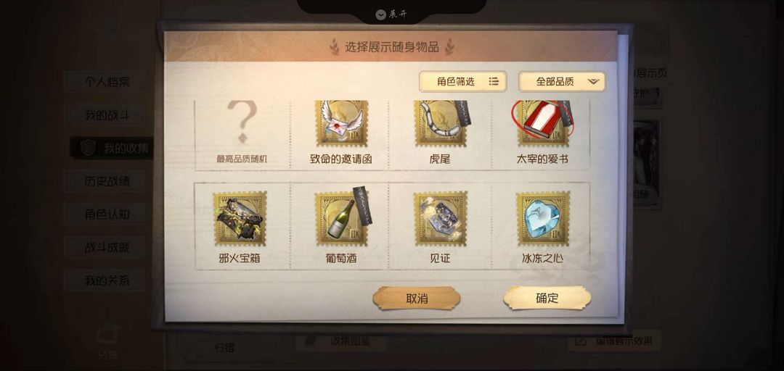Screen dimensions: 784x371
Task: Open the 角色筛选 character filter
Action: click(x=462, y=81)
